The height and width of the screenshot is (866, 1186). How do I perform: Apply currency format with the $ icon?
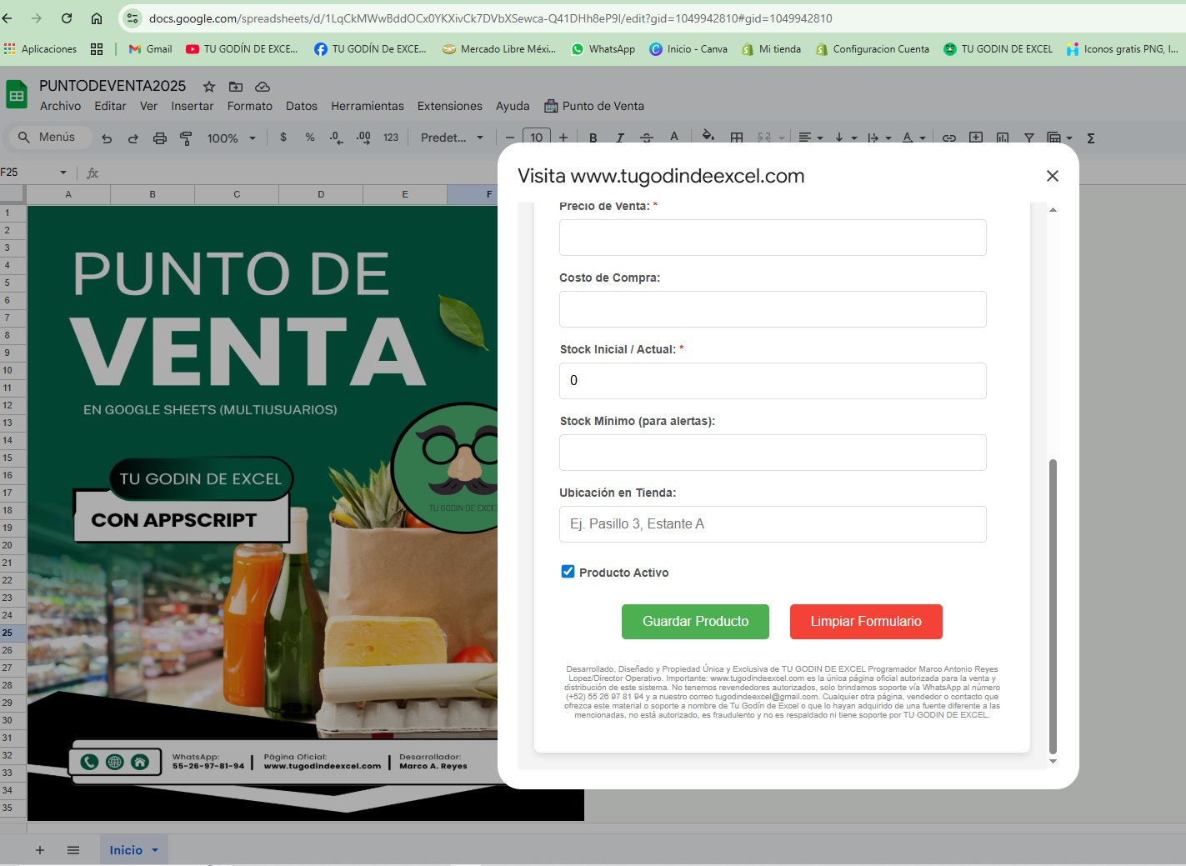tap(283, 138)
